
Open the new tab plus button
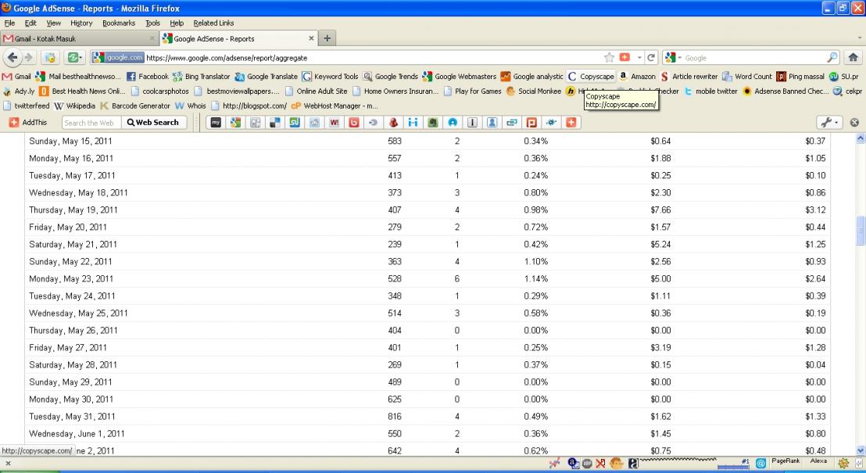327,38
